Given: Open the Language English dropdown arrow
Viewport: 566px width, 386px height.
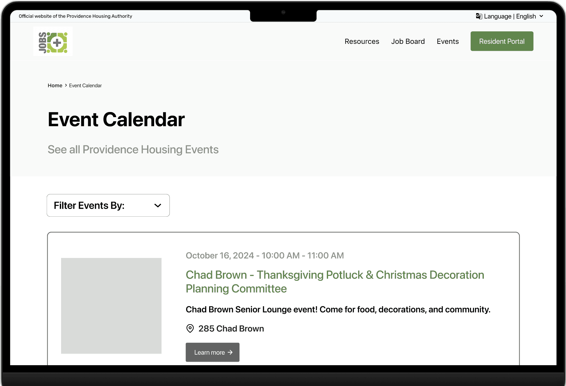Looking at the screenshot, I should 541,16.
